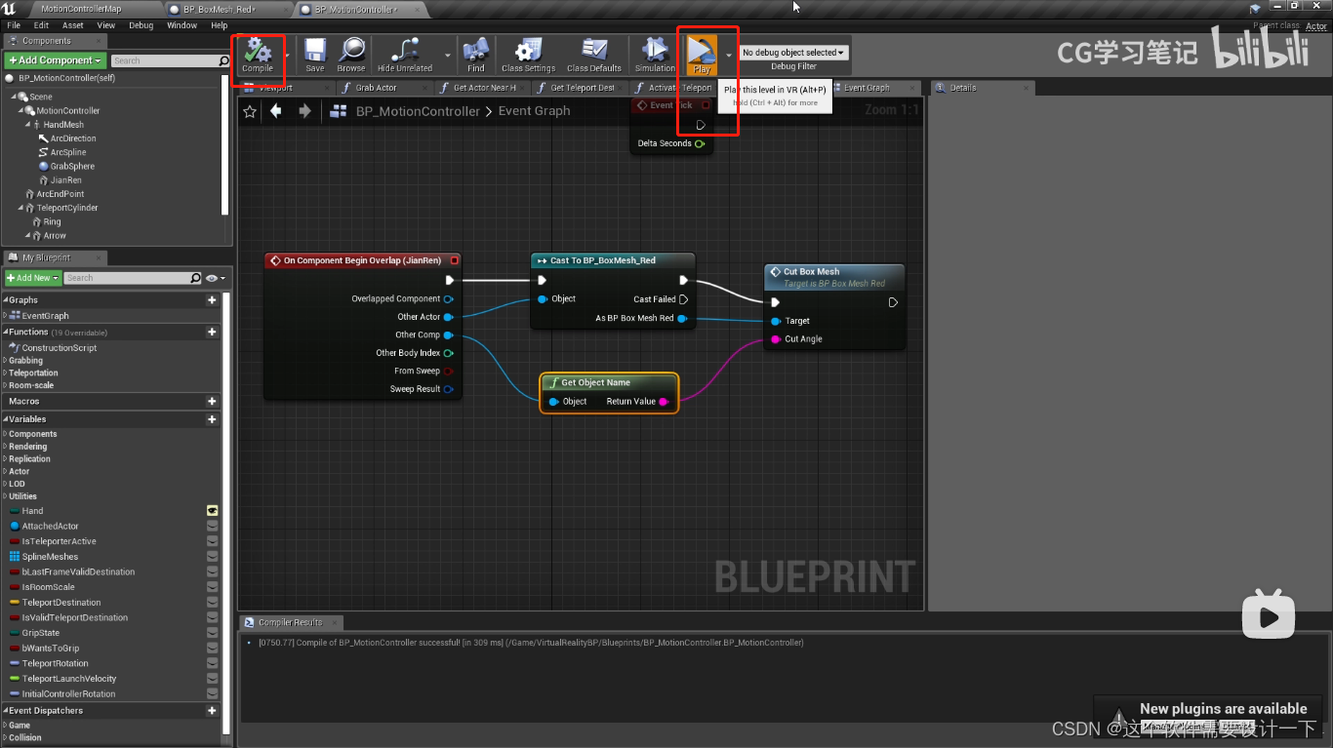Select ConstructionScript in Functions list
1333x748 pixels.
coord(59,348)
